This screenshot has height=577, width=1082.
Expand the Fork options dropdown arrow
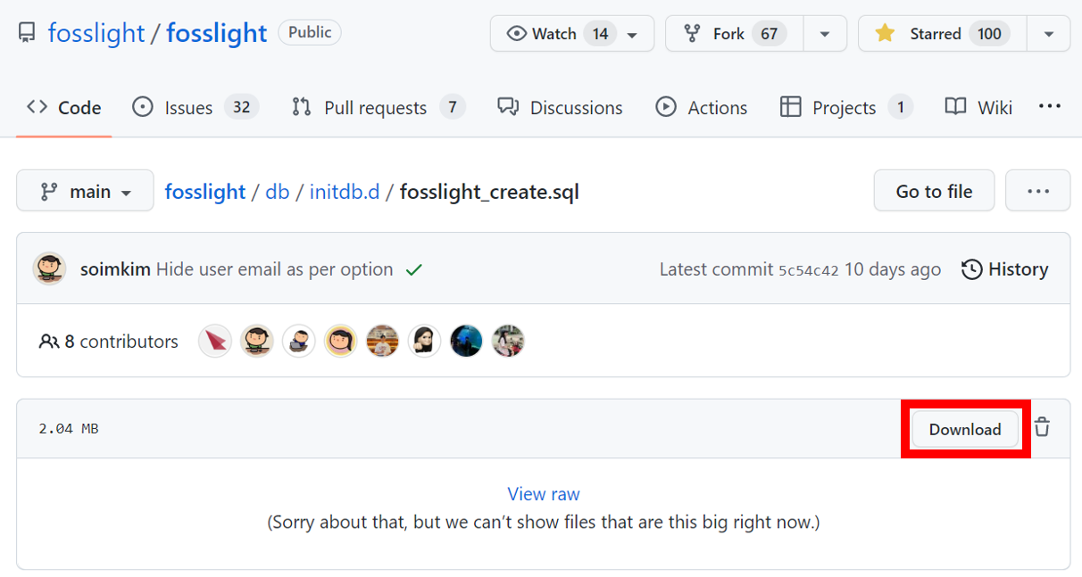tap(825, 34)
